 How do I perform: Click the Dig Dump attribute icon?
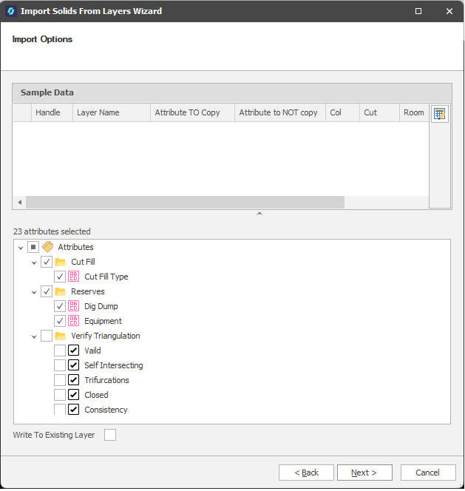[74, 306]
